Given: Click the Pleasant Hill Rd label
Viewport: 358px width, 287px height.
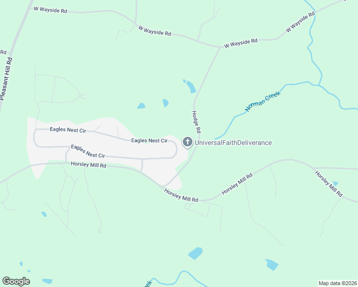Looking at the screenshot, I should (x=6, y=79).
